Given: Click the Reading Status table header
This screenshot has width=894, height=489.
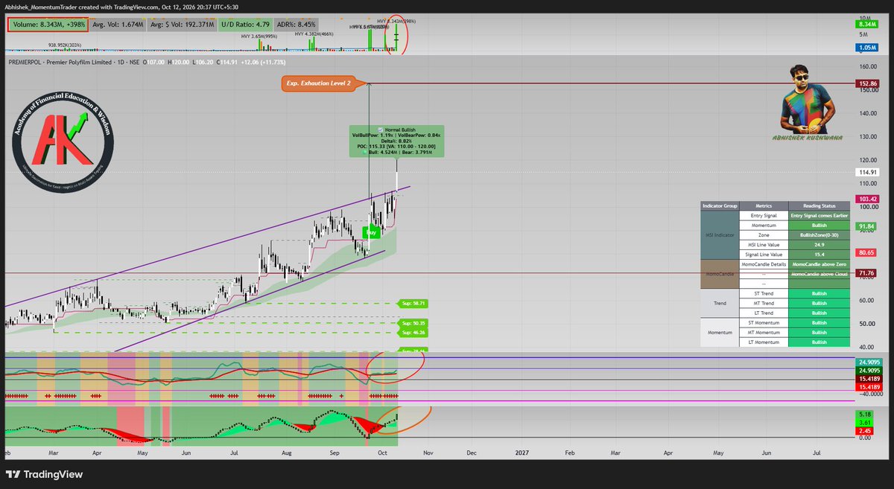Looking at the screenshot, I should pyautogui.click(x=819, y=206).
